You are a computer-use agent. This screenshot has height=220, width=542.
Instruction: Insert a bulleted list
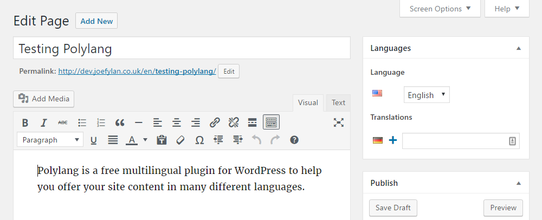click(x=82, y=122)
